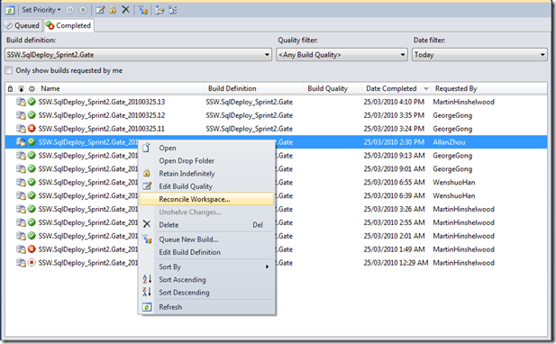Image resolution: width=556 pixels, height=344 pixels.
Task: Click the Delete X toolbar icon
Action: point(125,10)
